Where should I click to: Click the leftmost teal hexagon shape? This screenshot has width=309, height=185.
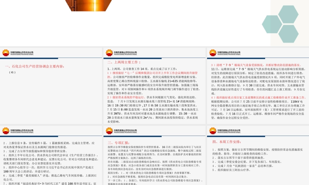click(x=272, y=24)
